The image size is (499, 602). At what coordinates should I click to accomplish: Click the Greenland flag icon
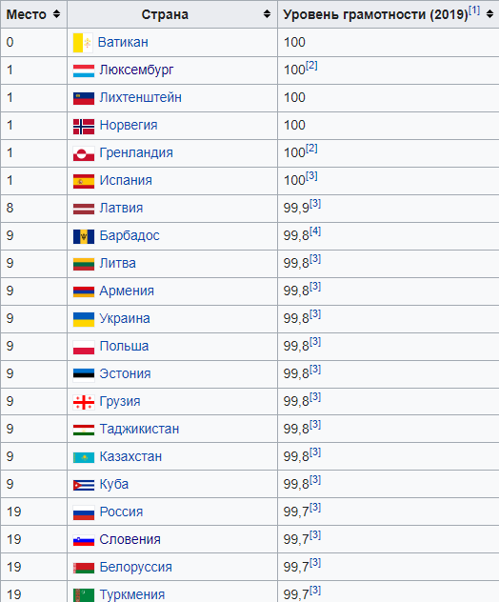pos(84,154)
